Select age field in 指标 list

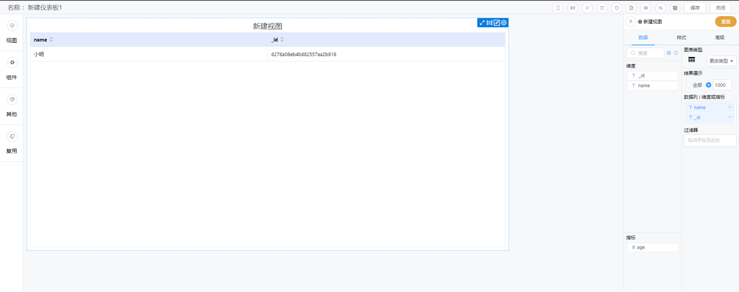click(652, 247)
